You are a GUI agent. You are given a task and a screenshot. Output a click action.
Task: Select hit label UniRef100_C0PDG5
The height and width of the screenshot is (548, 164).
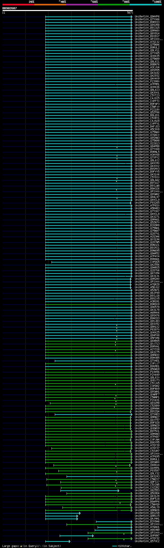(x=147, y=262)
